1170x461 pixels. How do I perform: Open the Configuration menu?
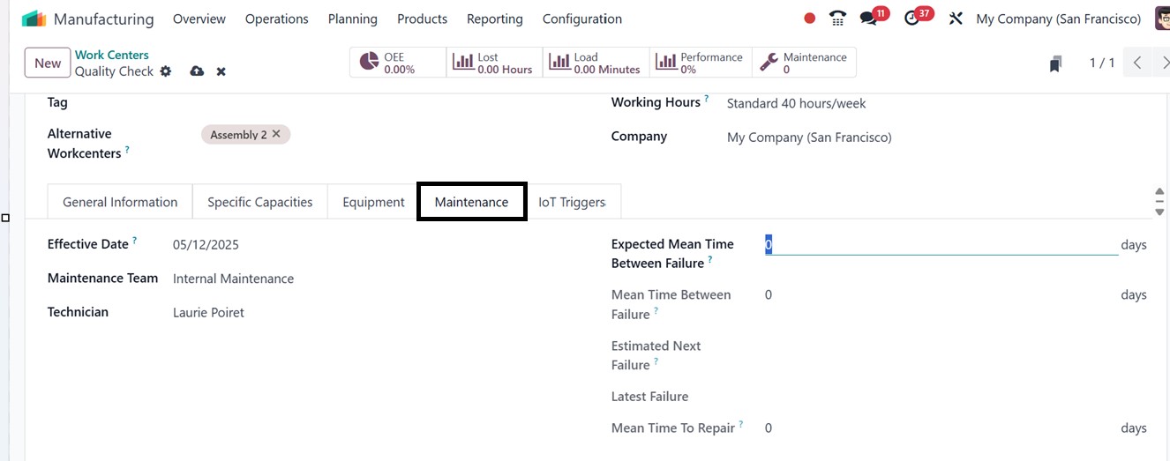pyautogui.click(x=581, y=19)
